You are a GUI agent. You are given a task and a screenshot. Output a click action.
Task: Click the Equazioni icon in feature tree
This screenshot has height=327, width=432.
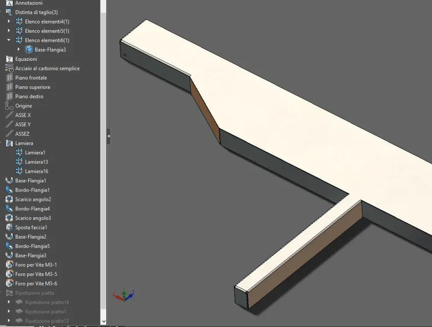(9, 59)
